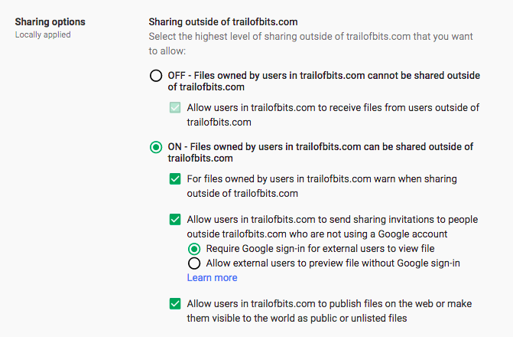The height and width of the screenshot is (337, 513).
Task: Select the preview without Google sign-in radio button
Action: pyautogui.click(x=194, y=263)
